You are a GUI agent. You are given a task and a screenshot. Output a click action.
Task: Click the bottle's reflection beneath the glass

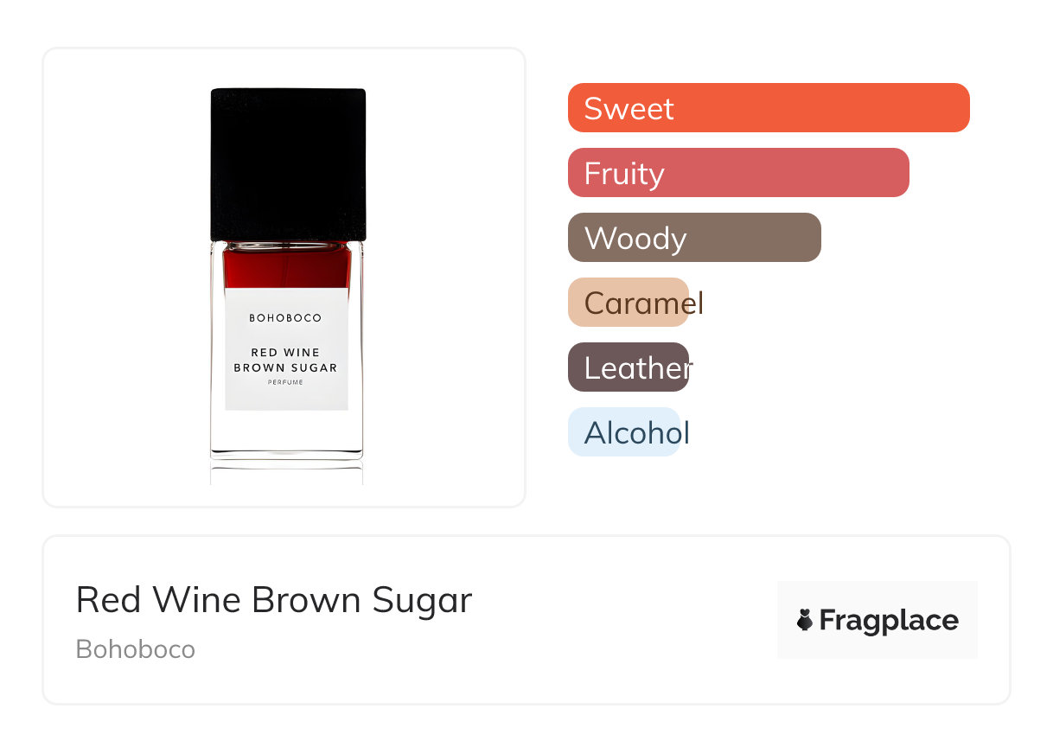click(286, 473)
